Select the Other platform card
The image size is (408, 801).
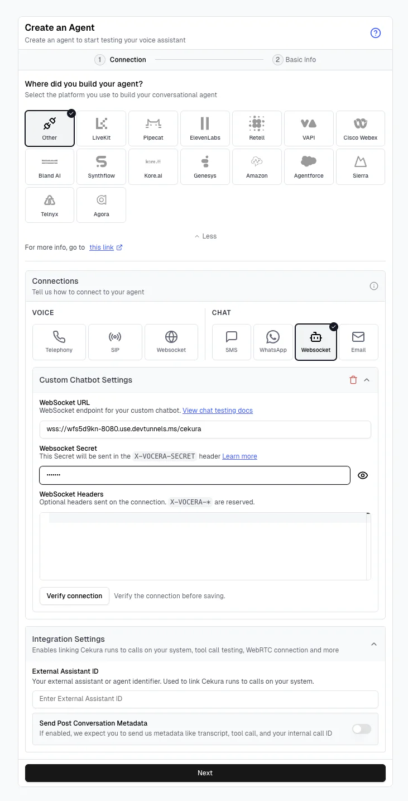click(x=50, y=128)
